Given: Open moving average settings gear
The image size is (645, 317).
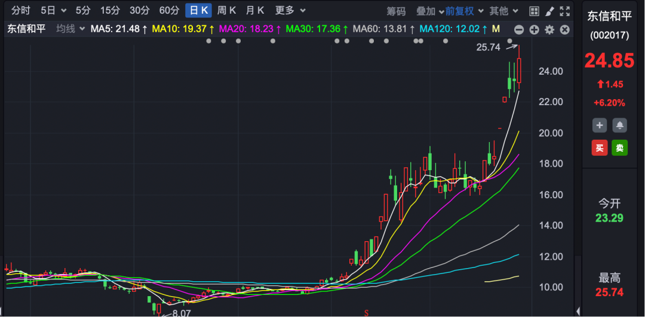Looking at the screenshot, I should [549, 29].
